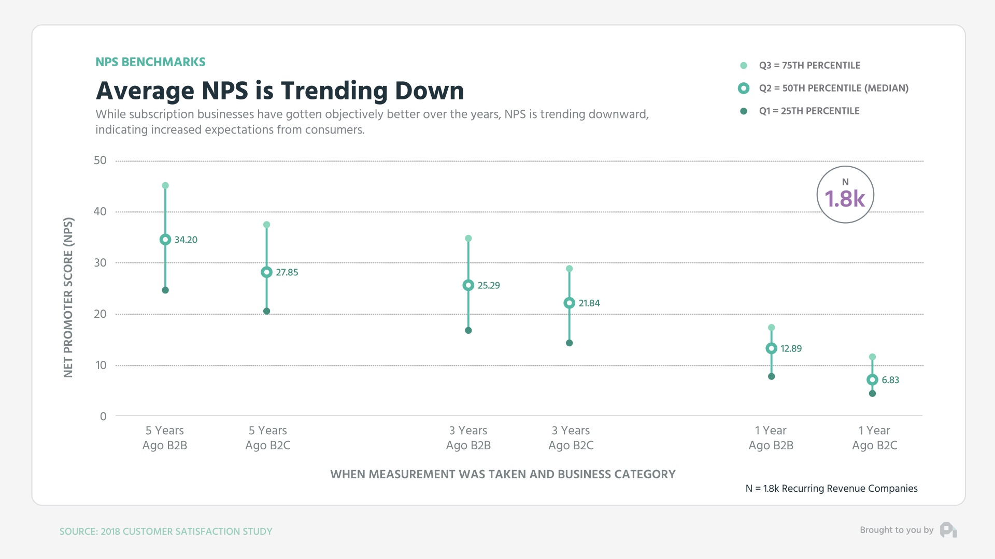Click the 25.29 median ring marker
This screenshot has width=995, height=559.
click(468, 285)
